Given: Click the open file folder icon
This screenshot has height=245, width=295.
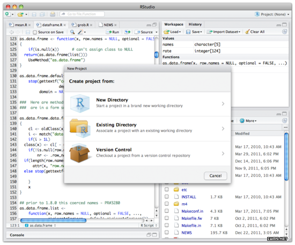Looking at the screenshot, I should [x=20, y=14].
